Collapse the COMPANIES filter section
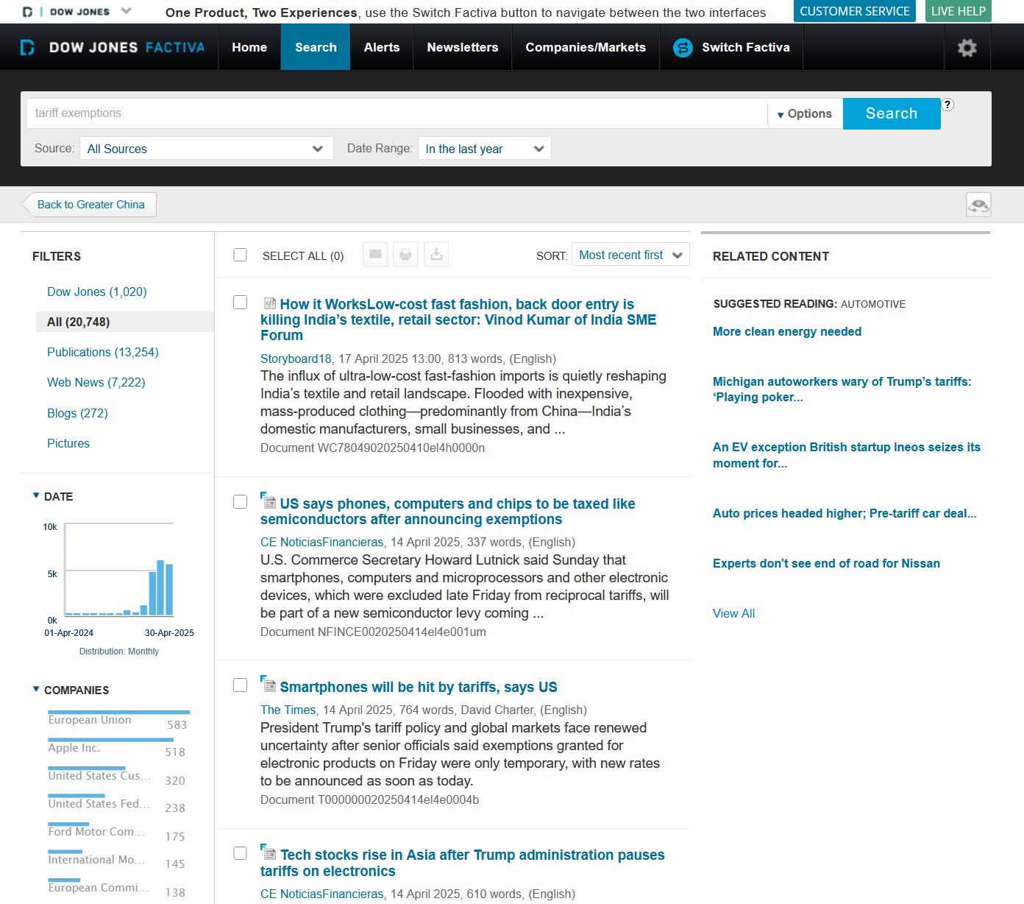The width and height of the screenshot is (1024, 904). 36,689
